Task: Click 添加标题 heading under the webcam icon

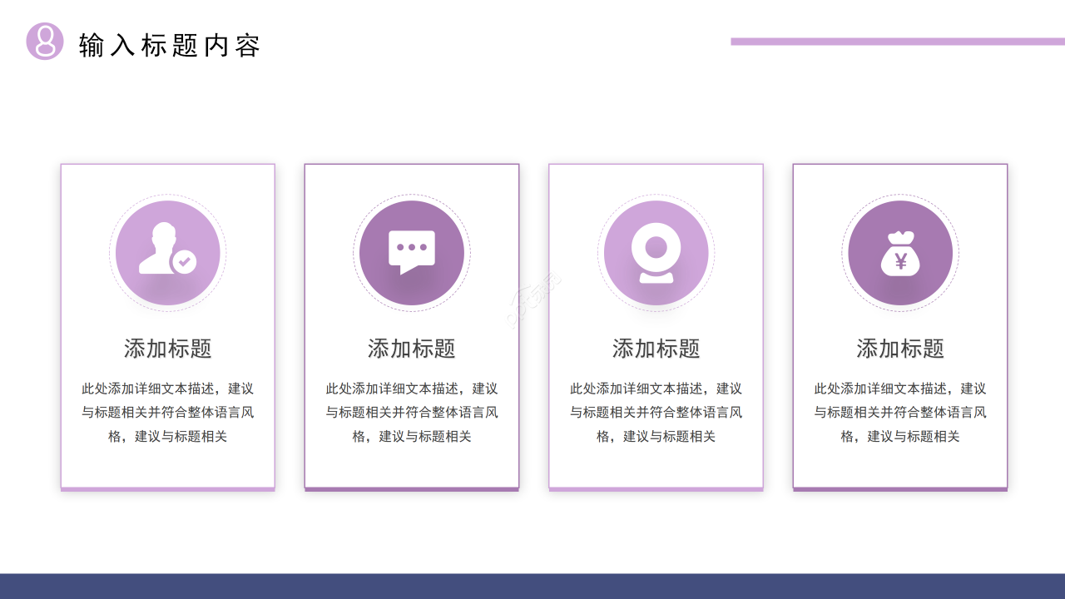Action: click(656, 349)
